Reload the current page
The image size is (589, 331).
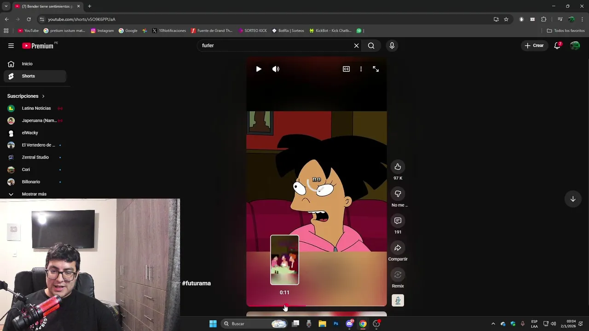(x=29, y=19)
